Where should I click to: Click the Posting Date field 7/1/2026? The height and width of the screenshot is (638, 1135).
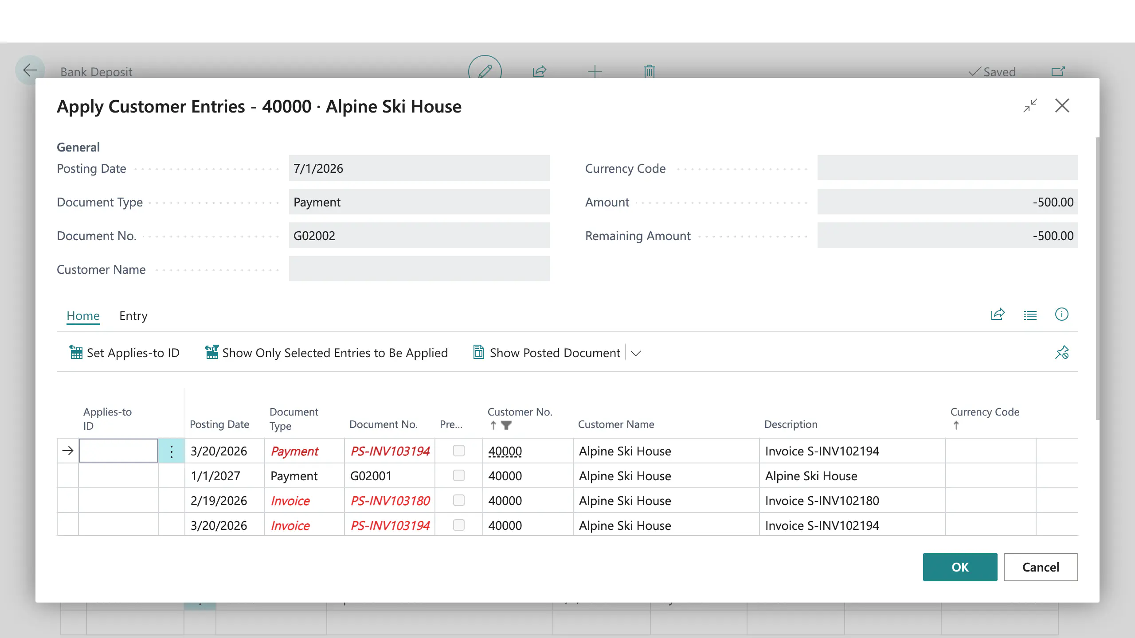pos(419,168)
